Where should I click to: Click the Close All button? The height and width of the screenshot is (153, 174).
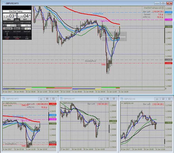tap(8, 29)
